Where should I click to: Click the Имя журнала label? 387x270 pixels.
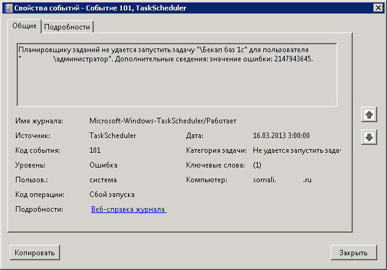[39, 121]
